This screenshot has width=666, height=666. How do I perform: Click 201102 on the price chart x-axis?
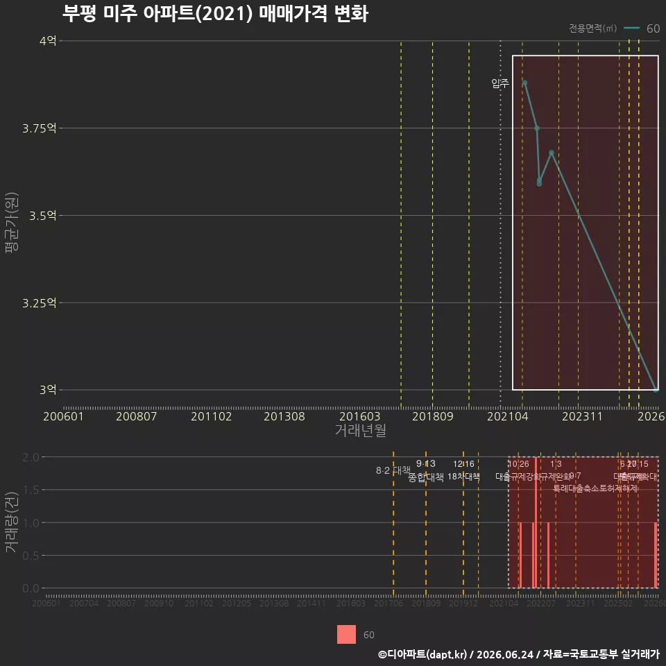[211, 416]
